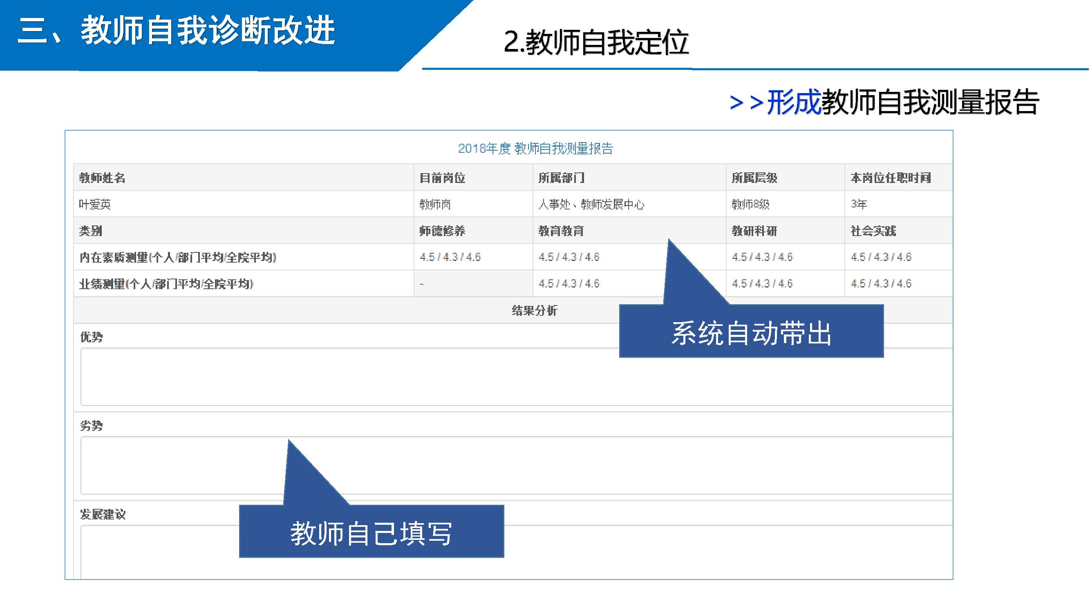
Task: Click the 内在素质测量 row label
Action: tap(178, 257)
